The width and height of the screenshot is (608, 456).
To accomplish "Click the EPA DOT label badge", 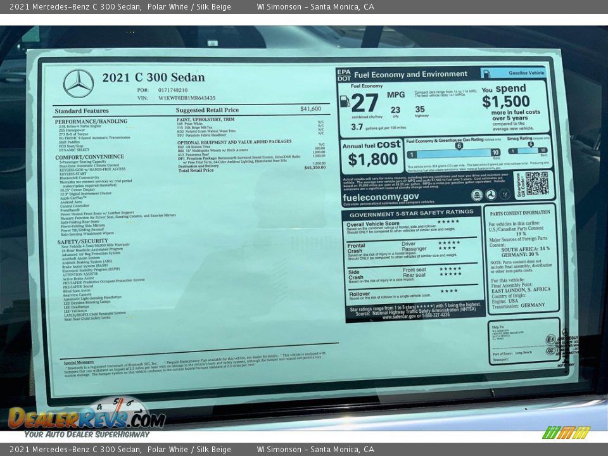I will [344, 75].
